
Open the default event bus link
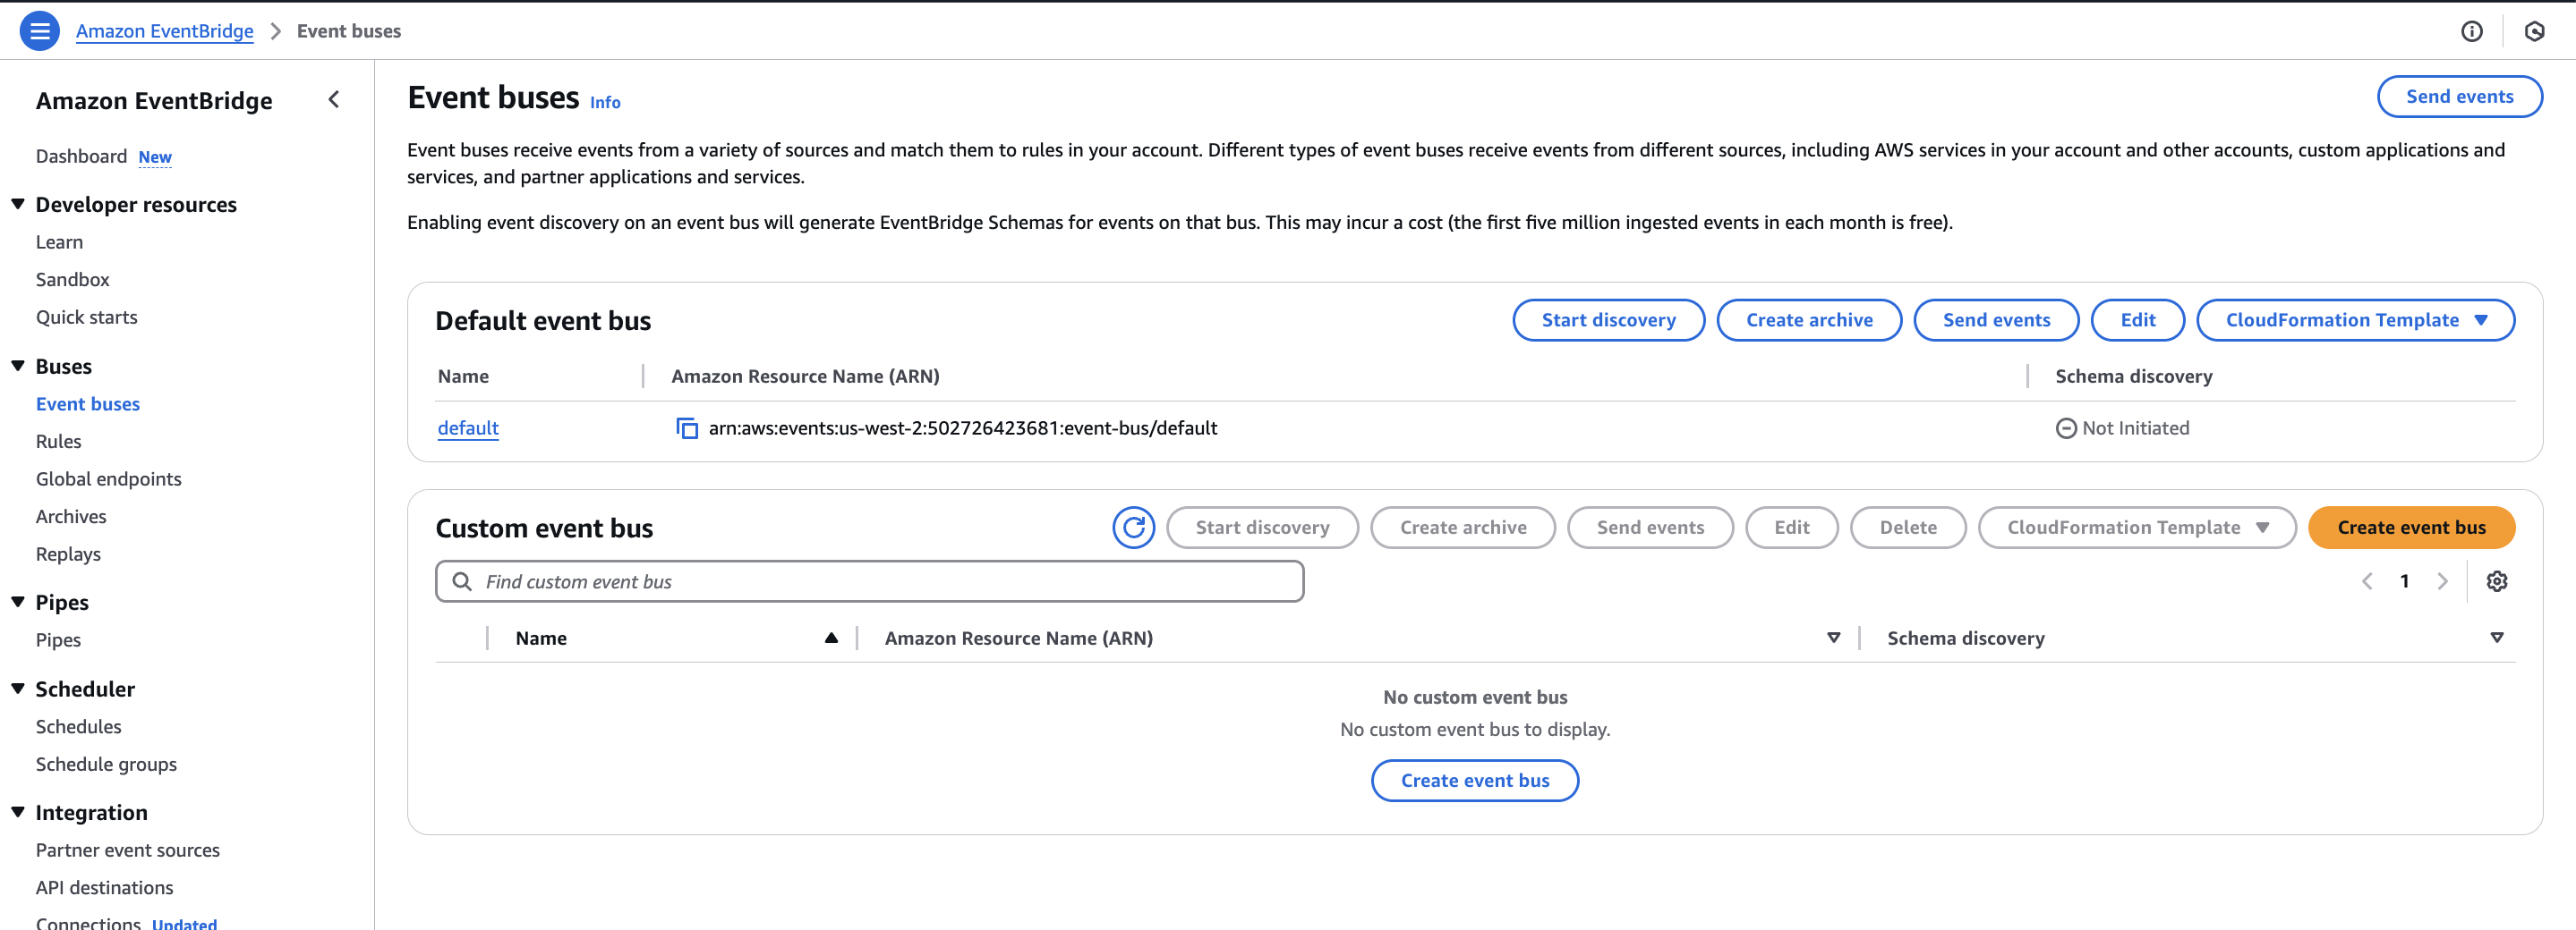click(x=468, y=428)
